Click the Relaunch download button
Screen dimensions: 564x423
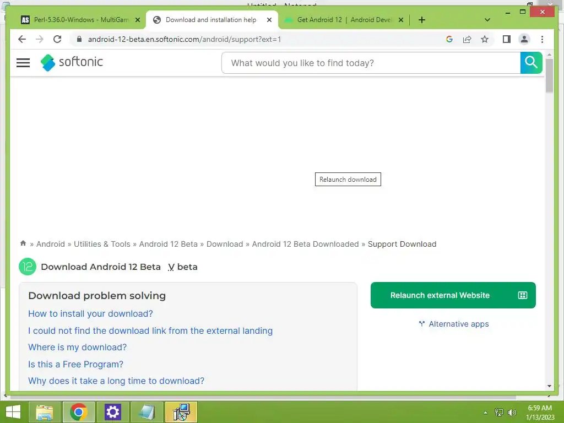tap(348, 179)
